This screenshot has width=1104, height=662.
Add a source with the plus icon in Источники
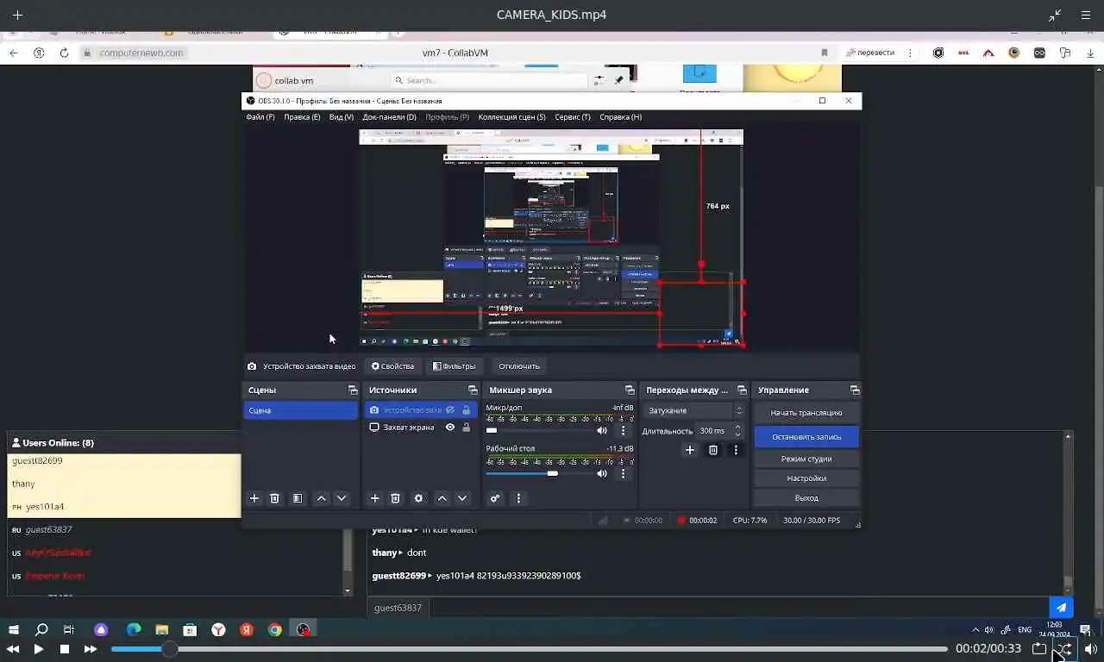pos(375,498)
